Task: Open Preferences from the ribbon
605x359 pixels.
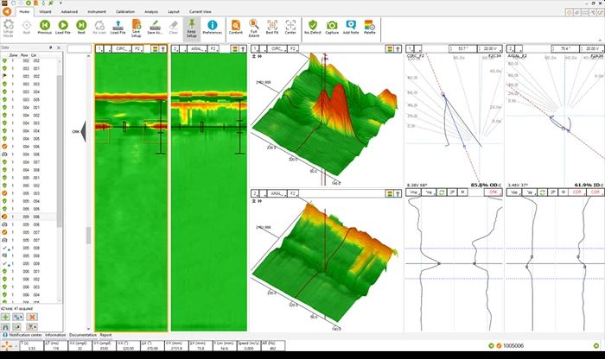Action: [213, 25]
